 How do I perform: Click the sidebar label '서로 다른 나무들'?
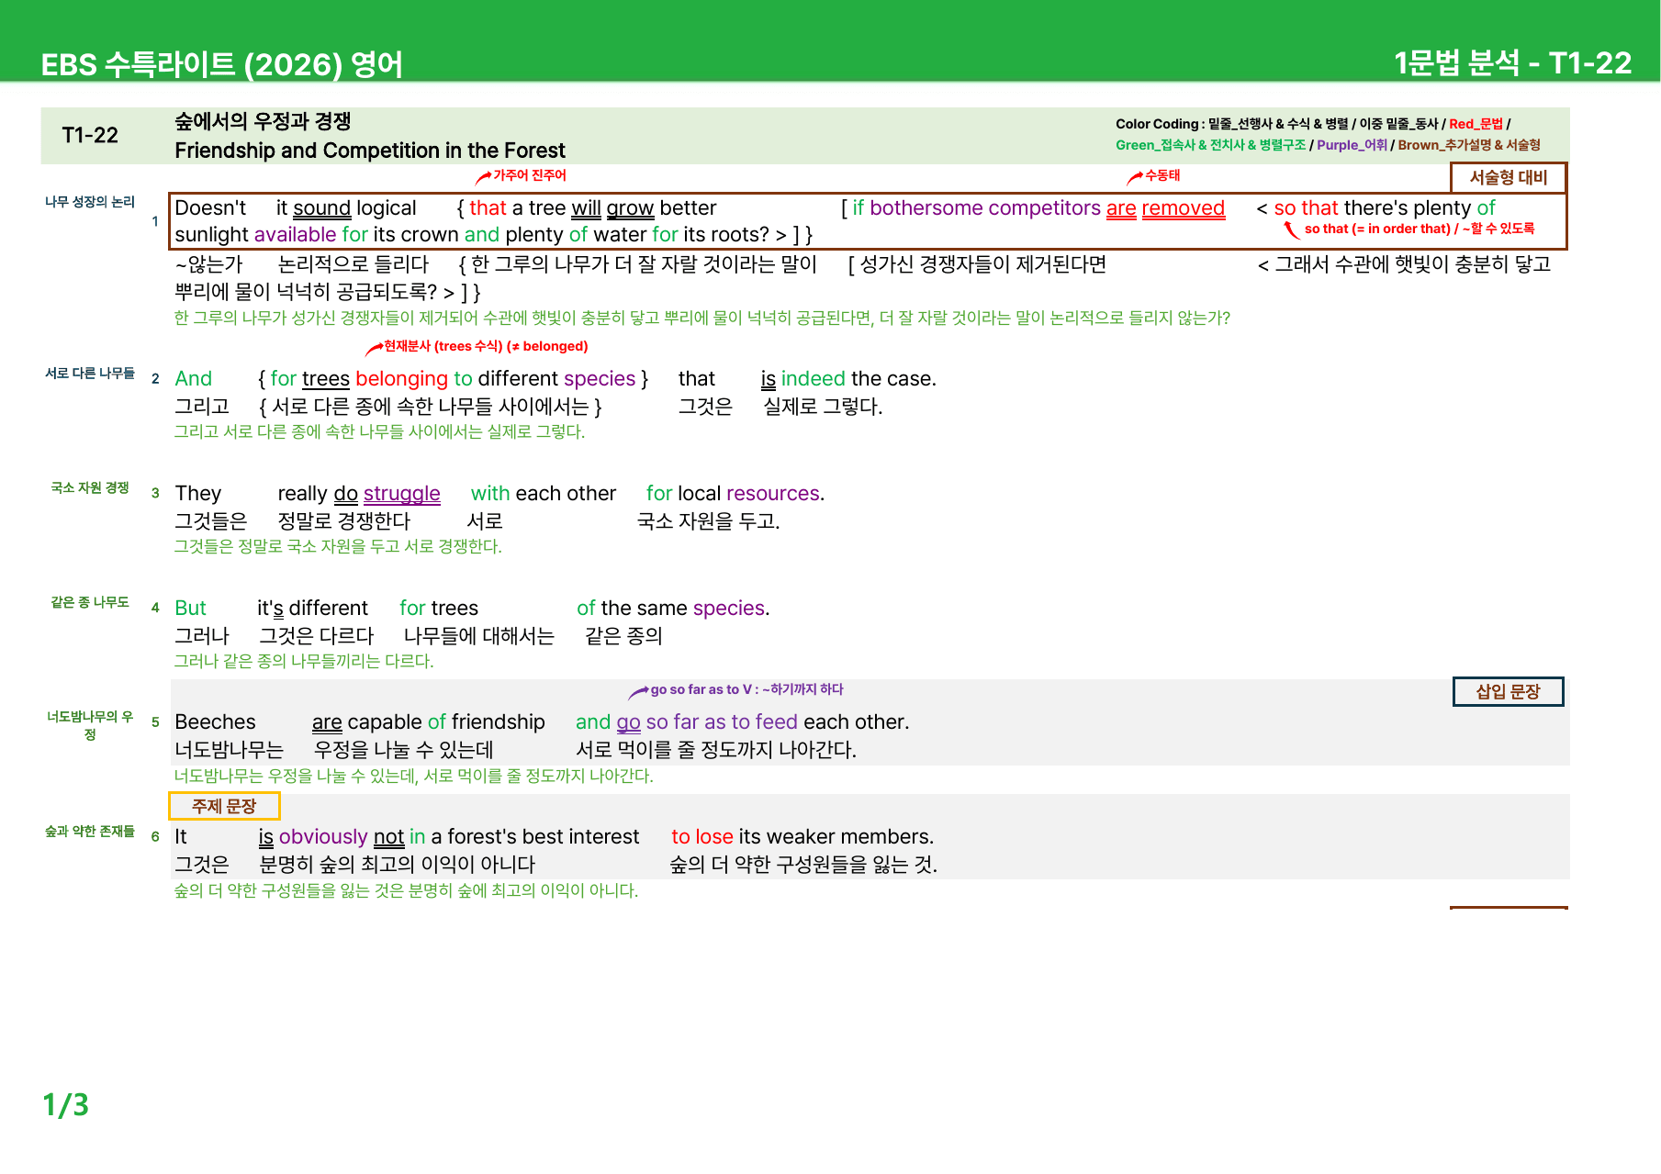coord(90,374)
